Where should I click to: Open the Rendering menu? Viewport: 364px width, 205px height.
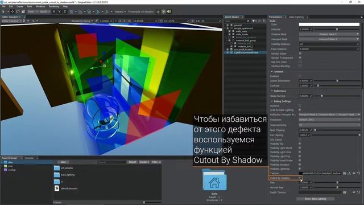[54, 6]
